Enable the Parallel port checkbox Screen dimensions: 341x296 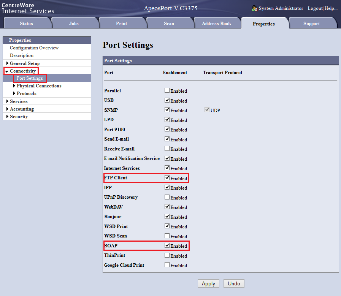pyautogui.click(x=167, y=90)
